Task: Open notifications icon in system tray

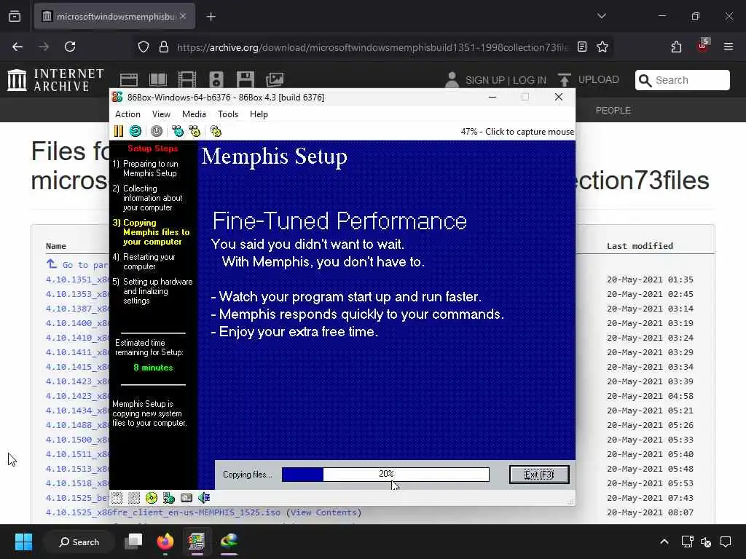Action: 726,542
